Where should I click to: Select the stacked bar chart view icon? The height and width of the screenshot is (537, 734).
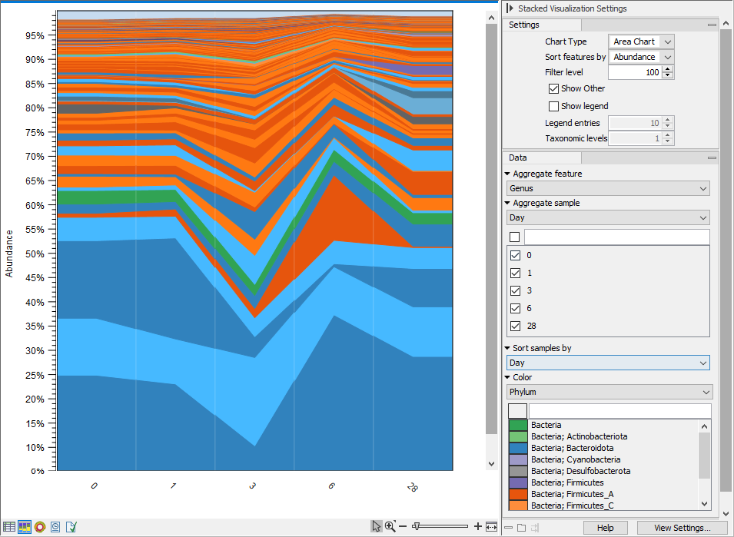pos(25,527)
